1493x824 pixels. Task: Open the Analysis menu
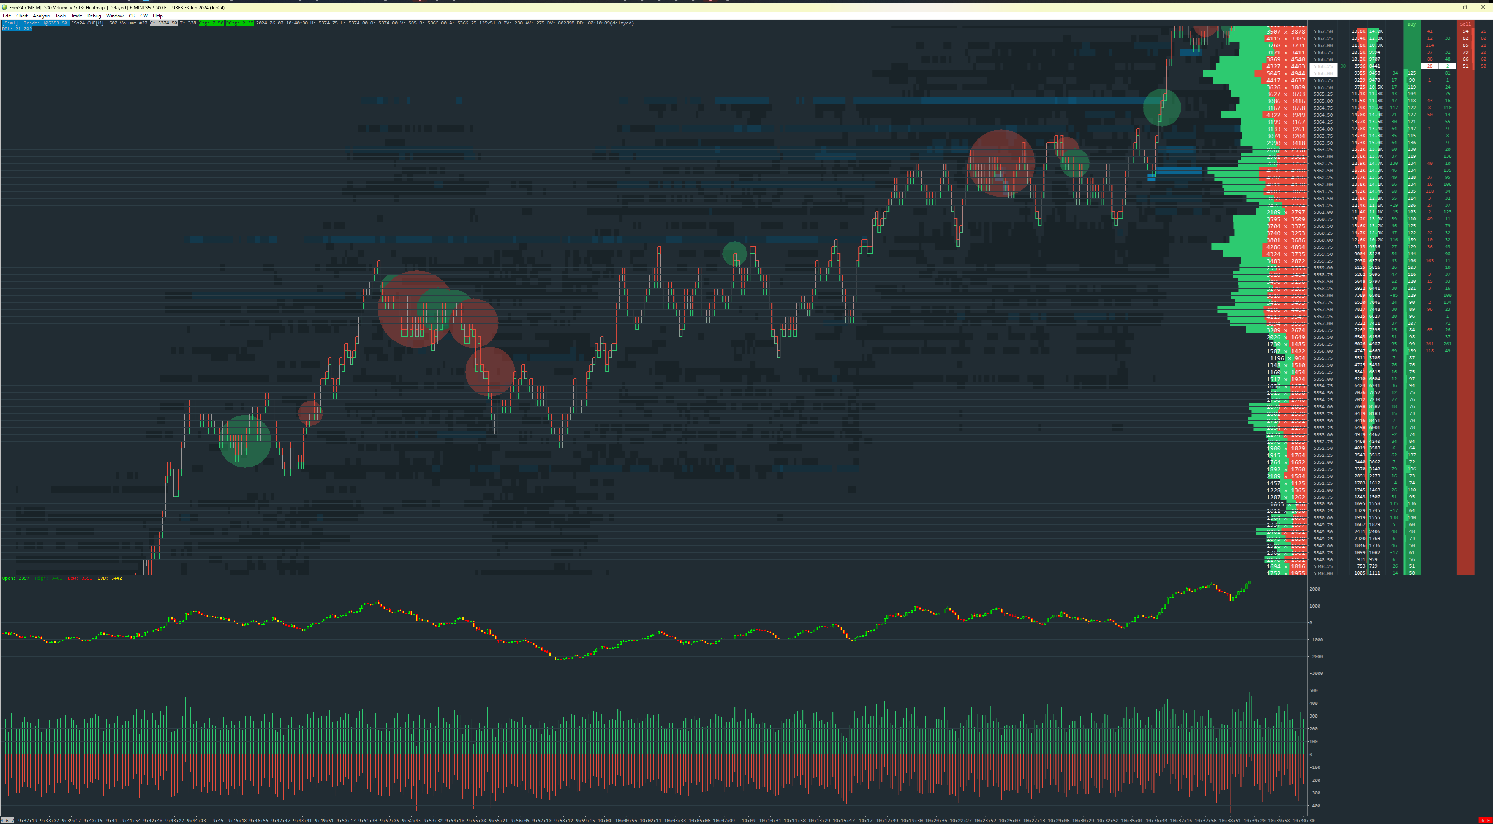click(41, 16)
